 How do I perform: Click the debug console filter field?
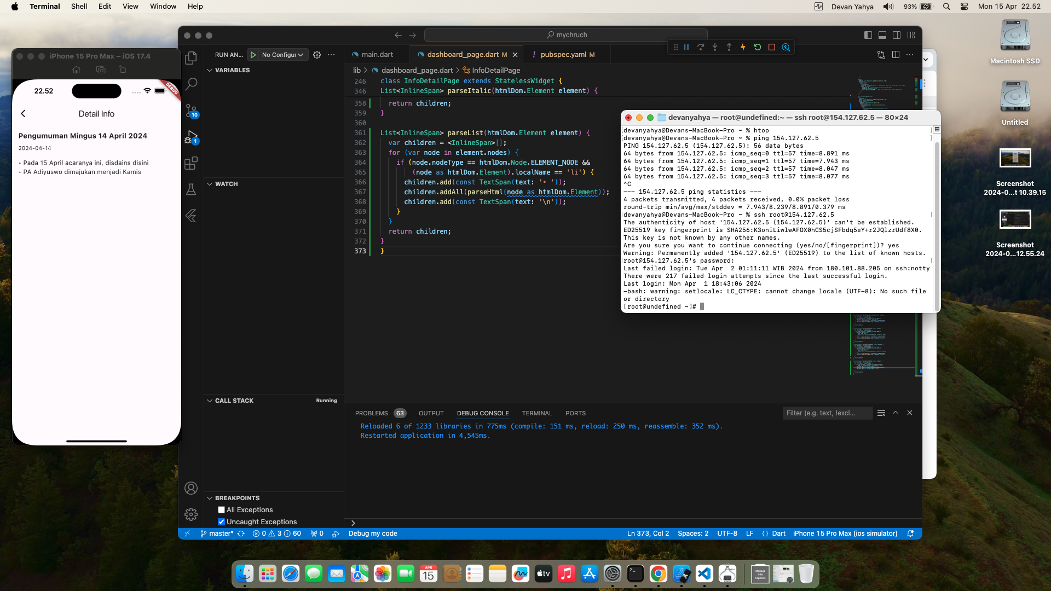(x=827, y=413)
